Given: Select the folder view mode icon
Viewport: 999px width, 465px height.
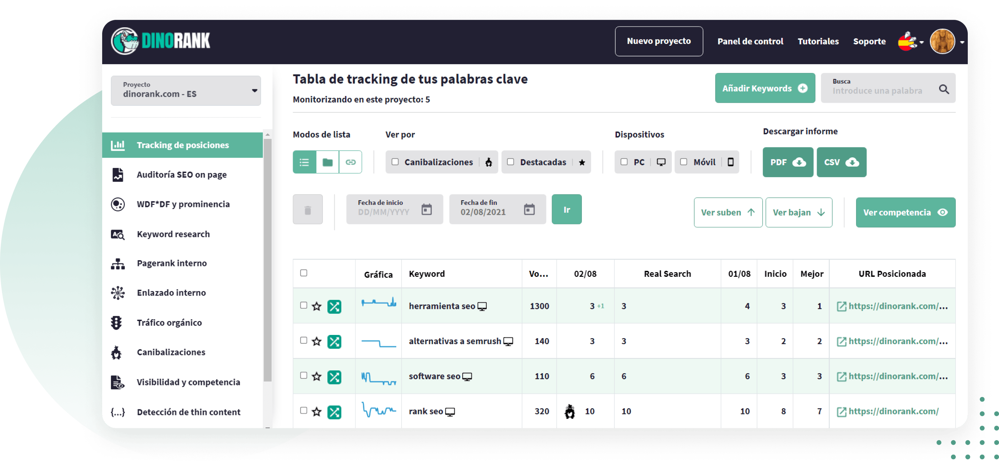Looking at the screenshot, I should pyautogui.click(x=328, y=162).
